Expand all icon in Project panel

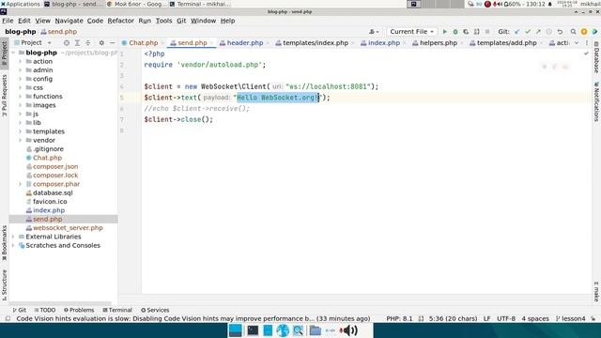click(x=77, y=43)
